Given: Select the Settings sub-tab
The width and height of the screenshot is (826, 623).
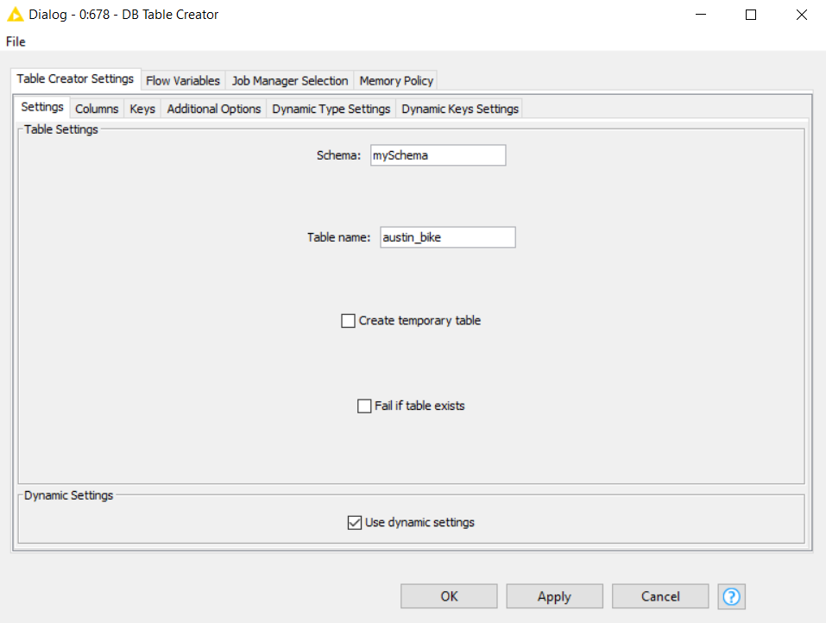Looking at the screenshot, I should [42, 107].
